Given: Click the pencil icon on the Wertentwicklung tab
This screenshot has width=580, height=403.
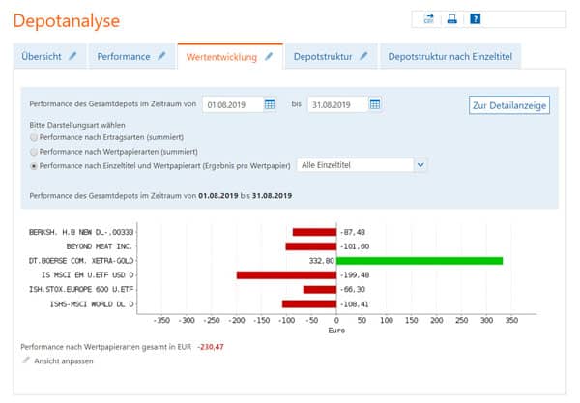Looking at the screenshot, I should (269, 57).
